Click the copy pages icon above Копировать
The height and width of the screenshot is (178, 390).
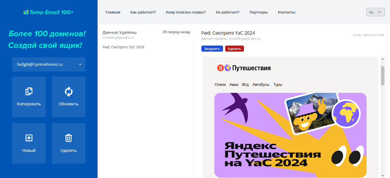click(x=29, y=91)
